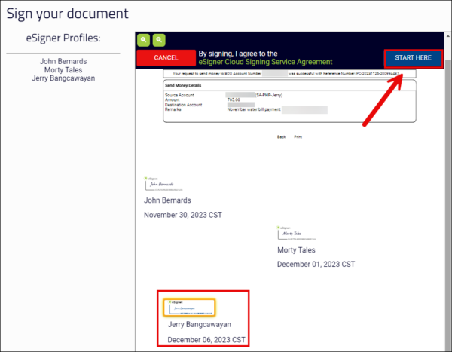Click the blue START HERE button
Screen dimensions: 452x352
point(413,58)
